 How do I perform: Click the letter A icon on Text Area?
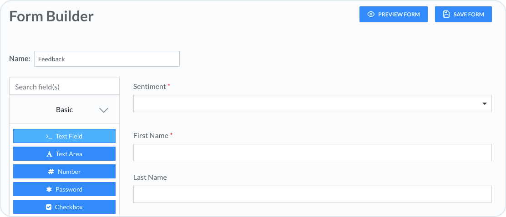pos(50,154)
